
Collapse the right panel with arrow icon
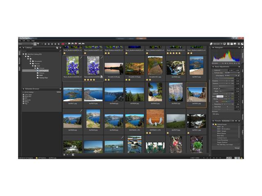click(x=242, y=47)
